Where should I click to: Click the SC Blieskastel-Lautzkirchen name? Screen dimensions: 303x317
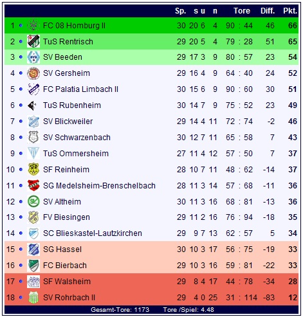pyautogui.click(x=93, y=233)
